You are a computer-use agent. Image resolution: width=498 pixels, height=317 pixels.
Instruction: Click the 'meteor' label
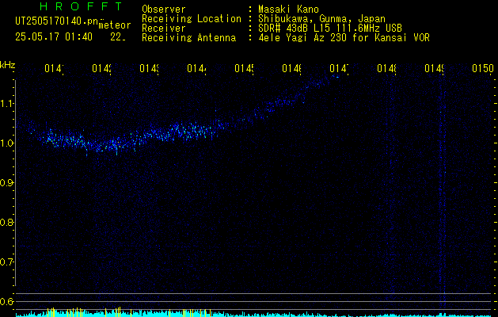click(115, 25)
